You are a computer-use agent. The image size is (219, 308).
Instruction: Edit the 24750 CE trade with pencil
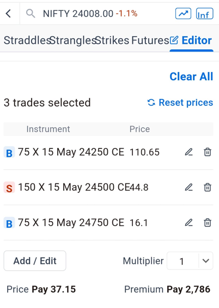pyautogui.click(x=189, y=223)
